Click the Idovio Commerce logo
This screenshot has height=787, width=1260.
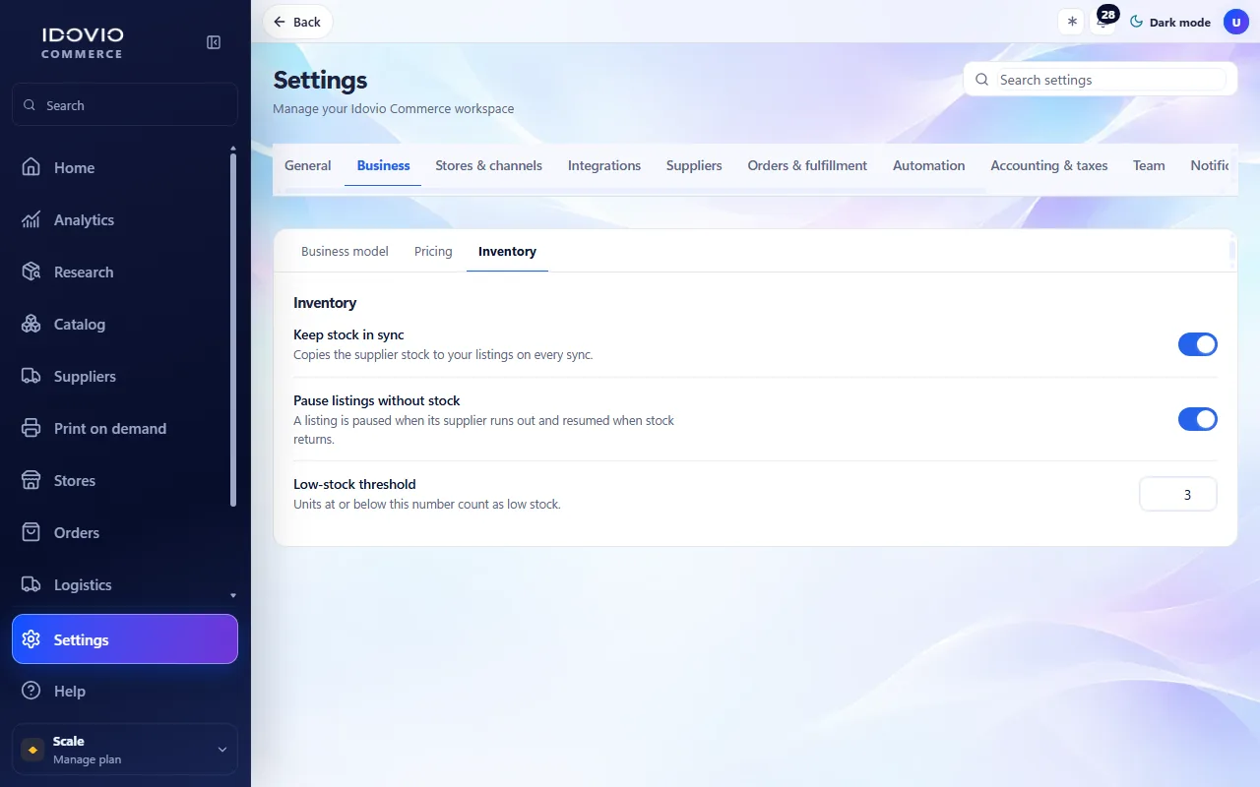[x=83, y=42]
